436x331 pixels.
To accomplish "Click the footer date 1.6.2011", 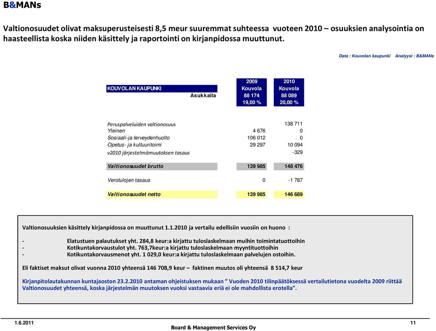I will coord(24,323).
